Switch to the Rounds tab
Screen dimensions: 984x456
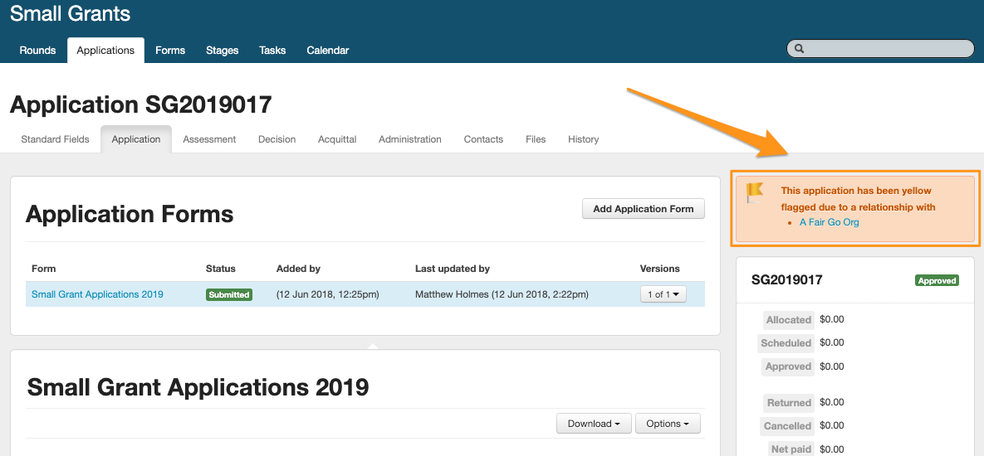tap(37, 51)
